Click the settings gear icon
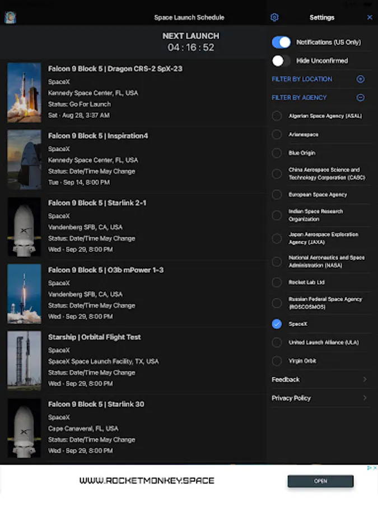This screenshot has height=505, width=378. [274, 17]
